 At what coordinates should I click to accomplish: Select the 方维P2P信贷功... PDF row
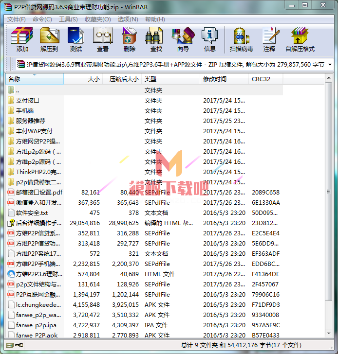click(x=144, y=243)
